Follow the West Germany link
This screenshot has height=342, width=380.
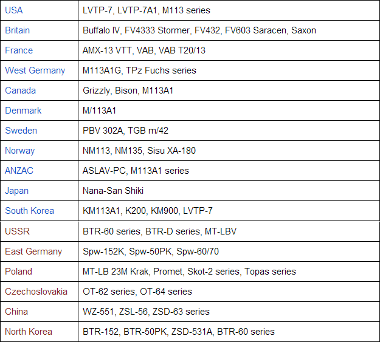click(35, 70)
